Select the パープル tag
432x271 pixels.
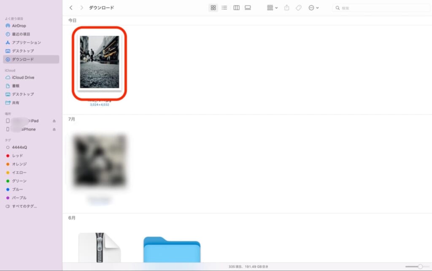click(x=31, y=198)
